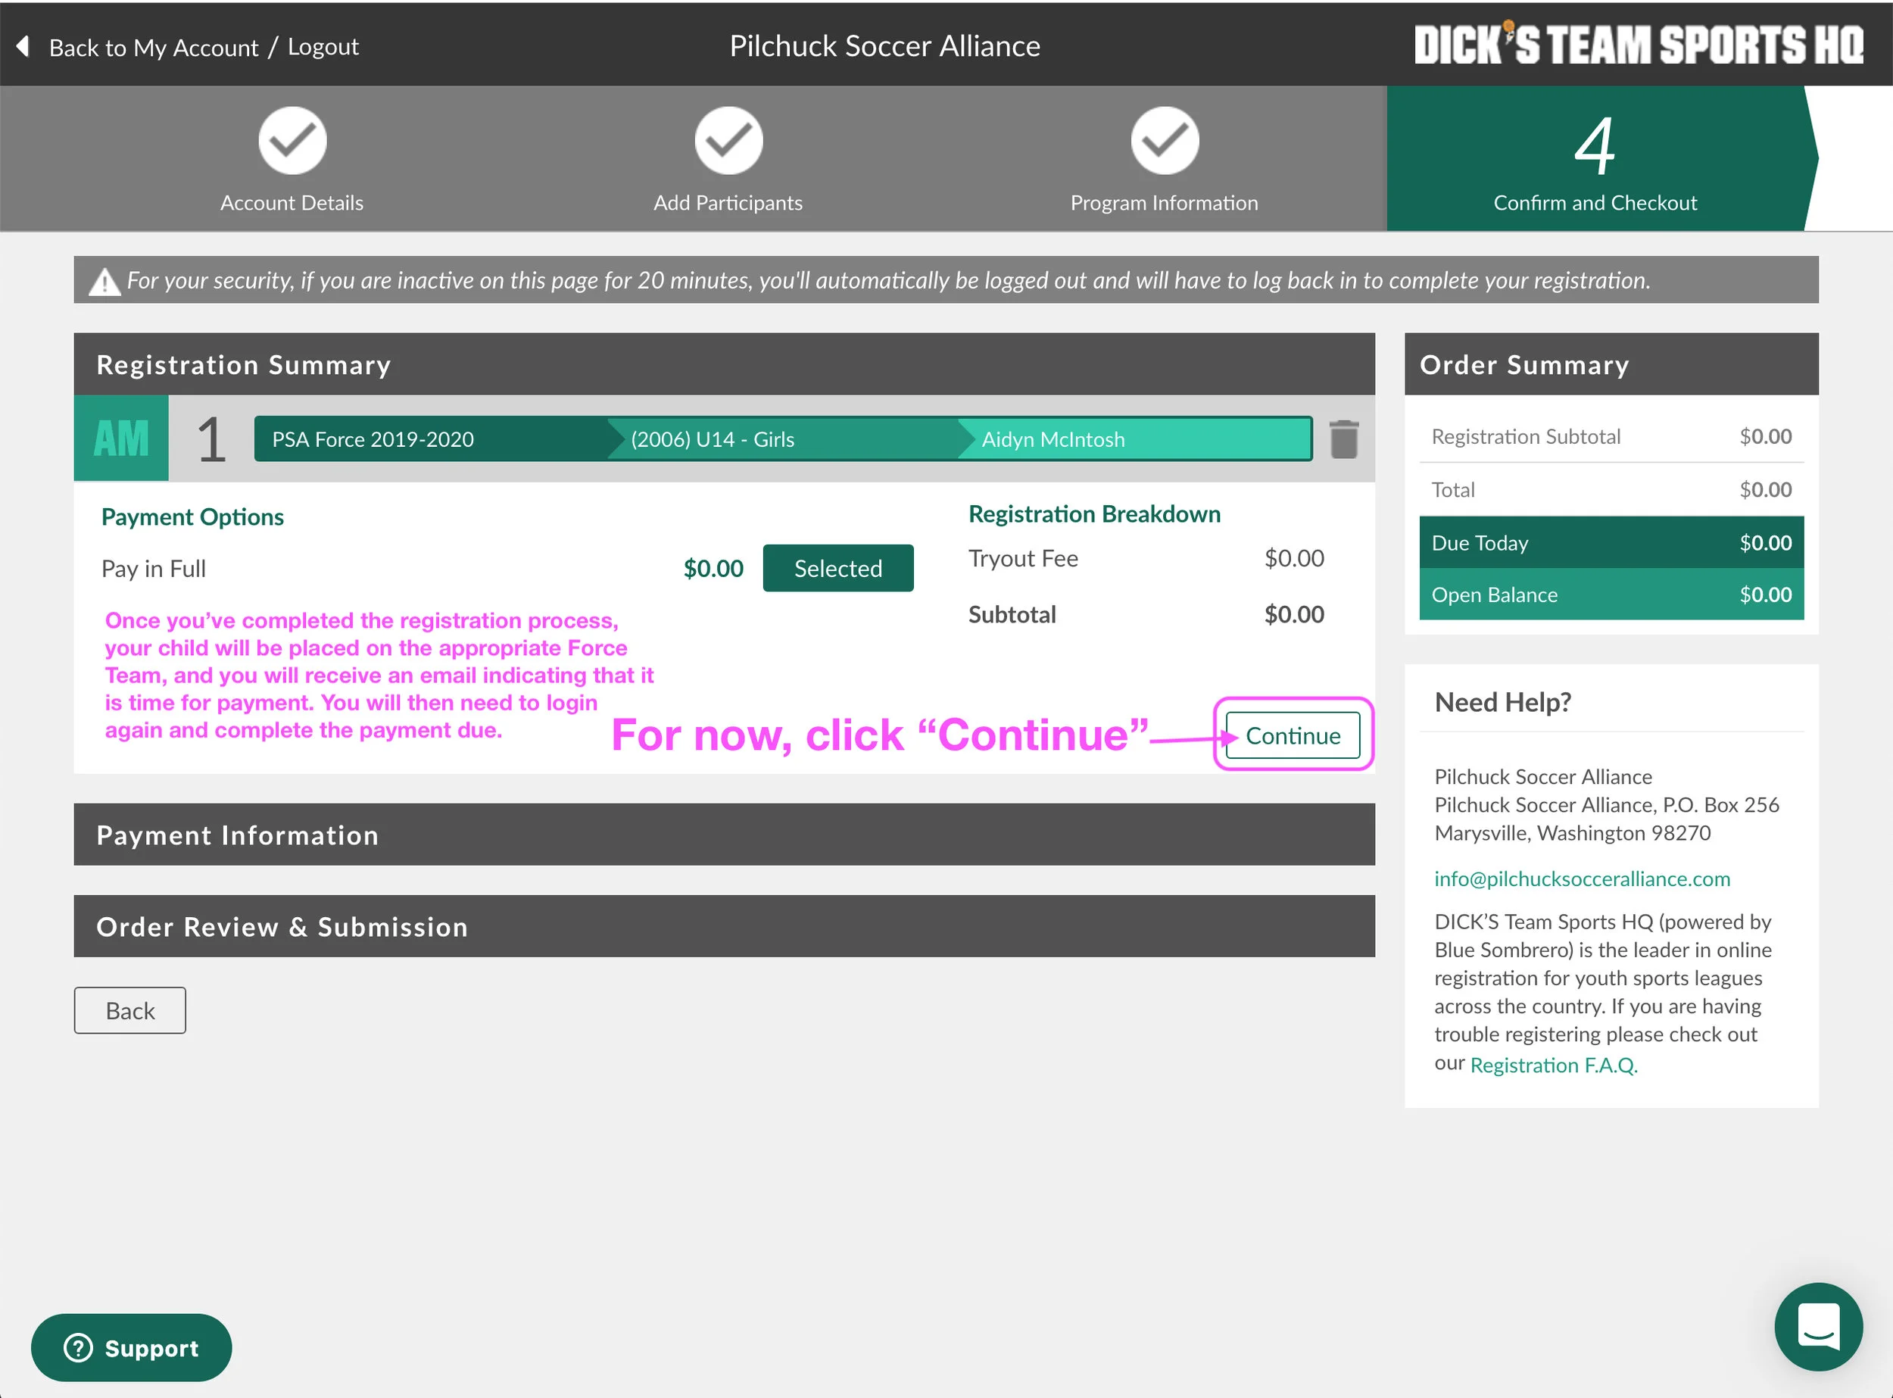Click the Tryout Fee line item
The height and width of the screenshot is (1398, 1893).
[x=1146, y=559]
